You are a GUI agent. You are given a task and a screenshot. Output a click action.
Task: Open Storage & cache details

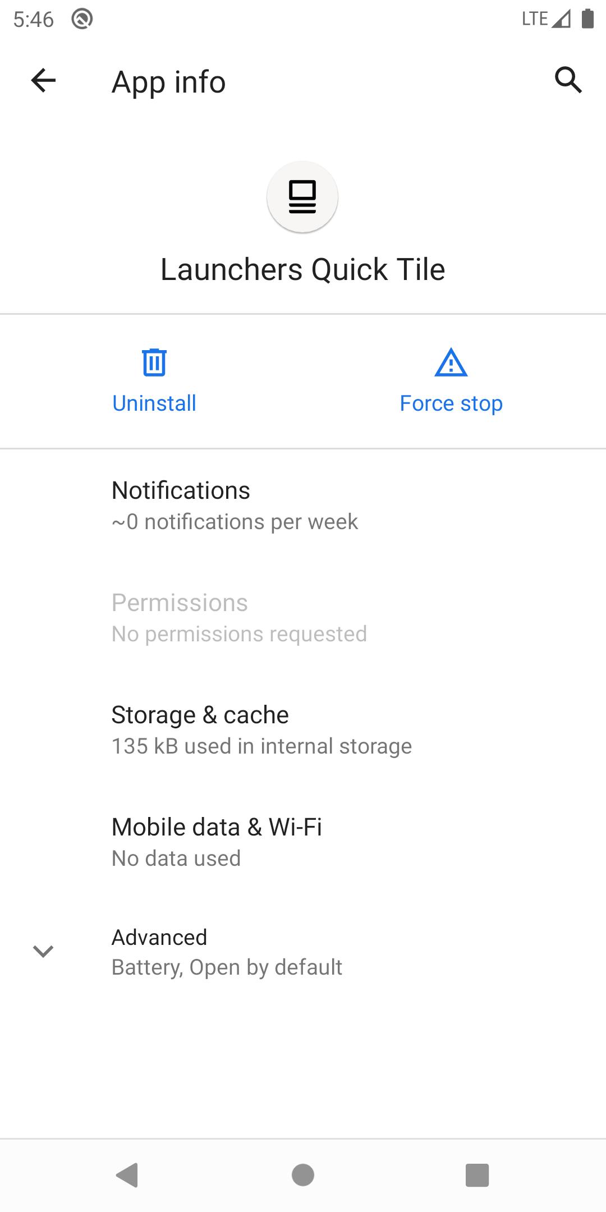(x=303, y=729)
